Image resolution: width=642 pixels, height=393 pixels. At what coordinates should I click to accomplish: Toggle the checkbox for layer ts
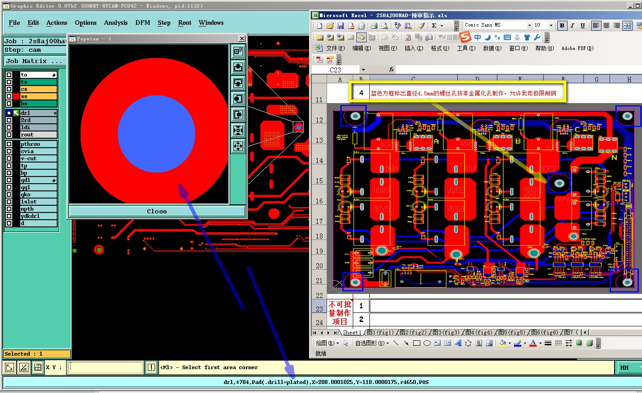point(9,82)
